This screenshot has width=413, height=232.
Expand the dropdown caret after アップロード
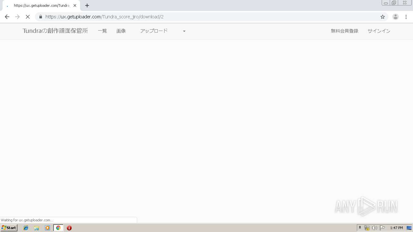pyautogui.click(x=184, y=31)
